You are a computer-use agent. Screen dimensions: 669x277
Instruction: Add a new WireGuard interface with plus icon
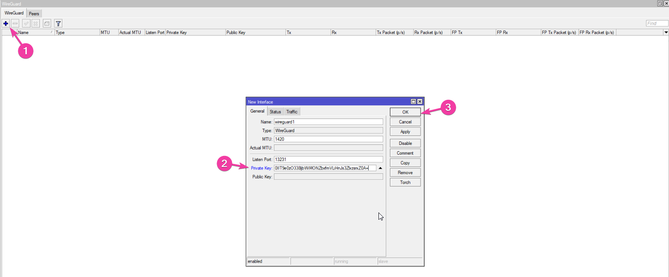6,23
